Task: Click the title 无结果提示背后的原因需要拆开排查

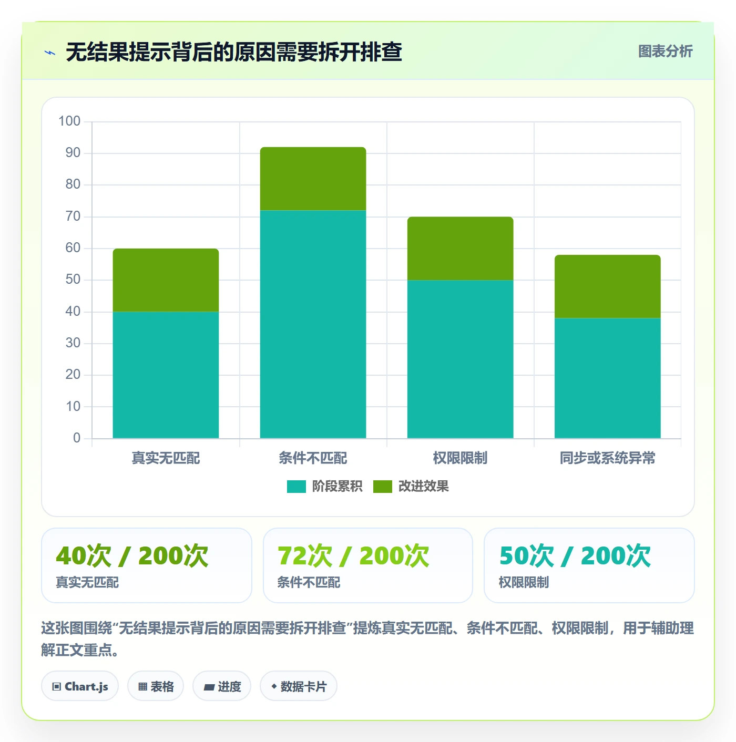Action: point(234,52)
